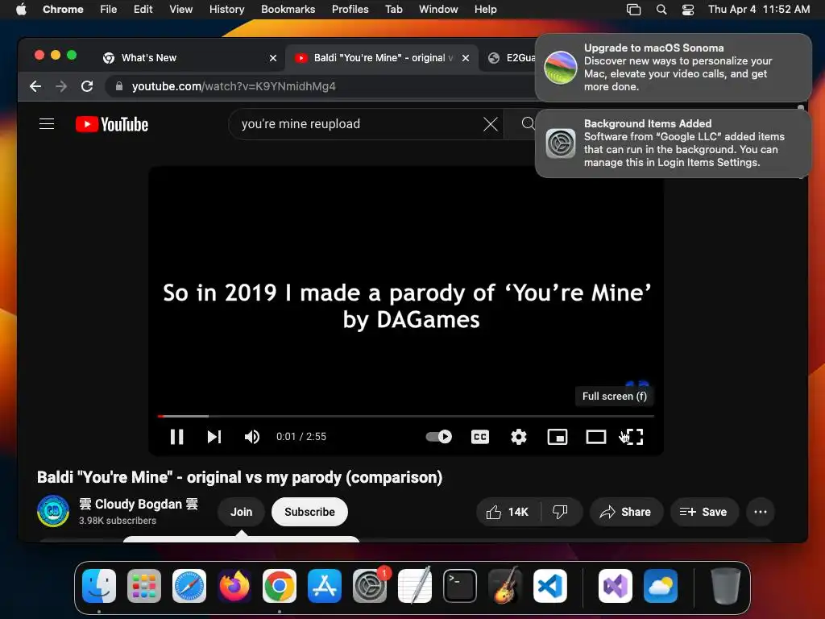Open the Profiles menu
The width and height of the screenshot is (825, 619).
(x=350, y=9)
